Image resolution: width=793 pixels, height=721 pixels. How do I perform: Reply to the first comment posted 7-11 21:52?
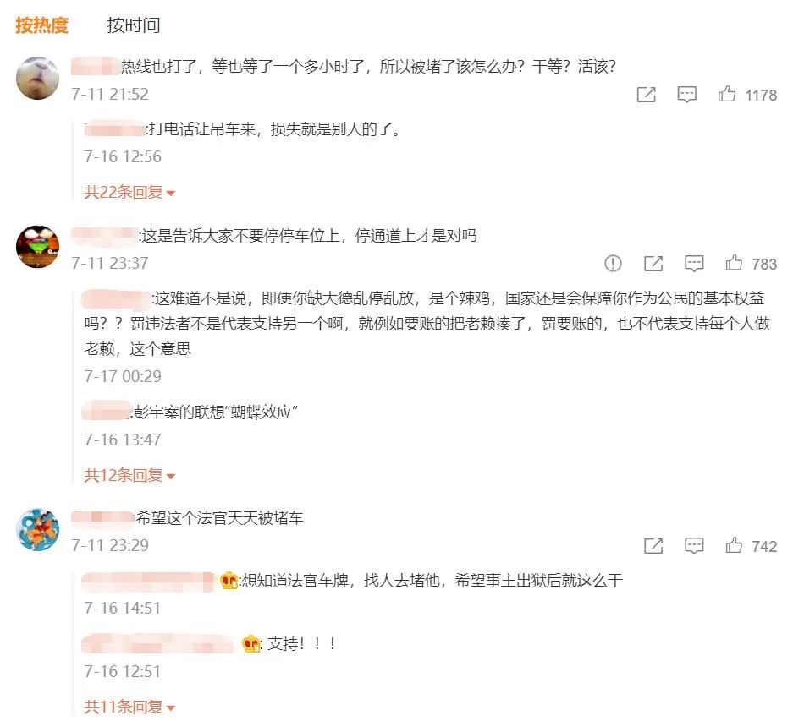click(x=687, y=95)
